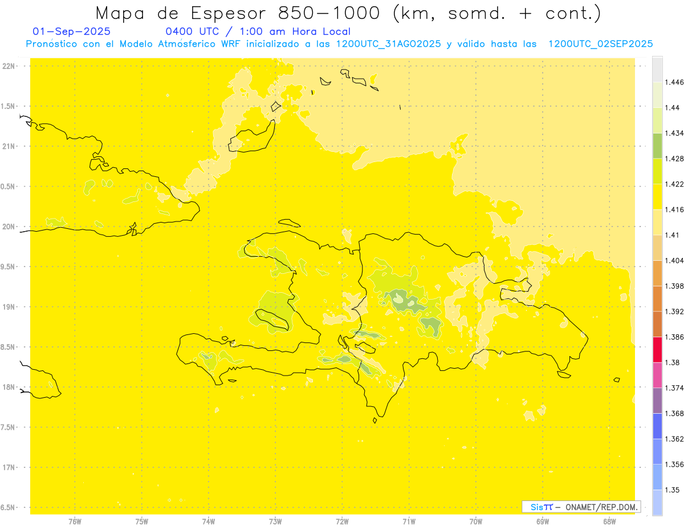Viewport: 684px width, 529px height.
Task: Click the 72W longitude label
Action: click(342, 522)
